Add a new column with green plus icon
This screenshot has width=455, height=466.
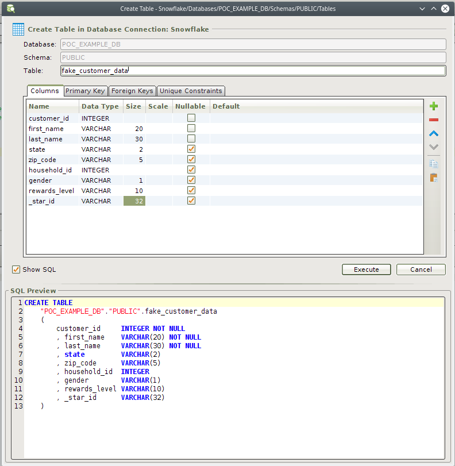click(434, 106)
